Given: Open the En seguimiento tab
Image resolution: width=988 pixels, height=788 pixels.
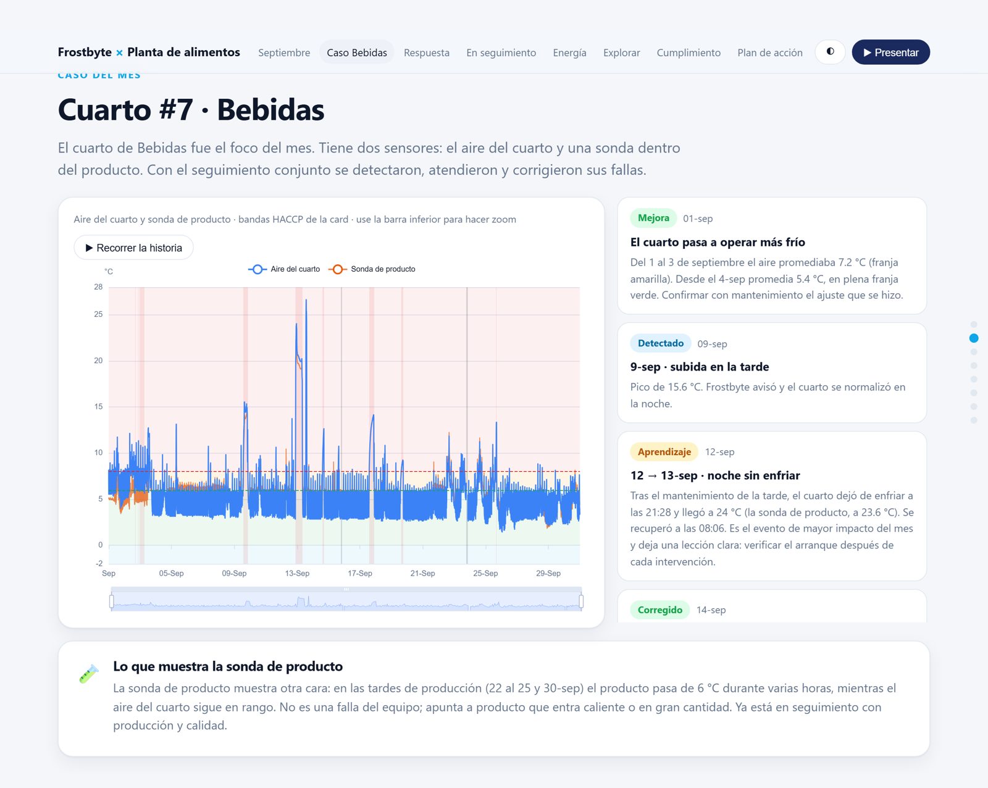Looking at the screenshot, I should (501, 52).
